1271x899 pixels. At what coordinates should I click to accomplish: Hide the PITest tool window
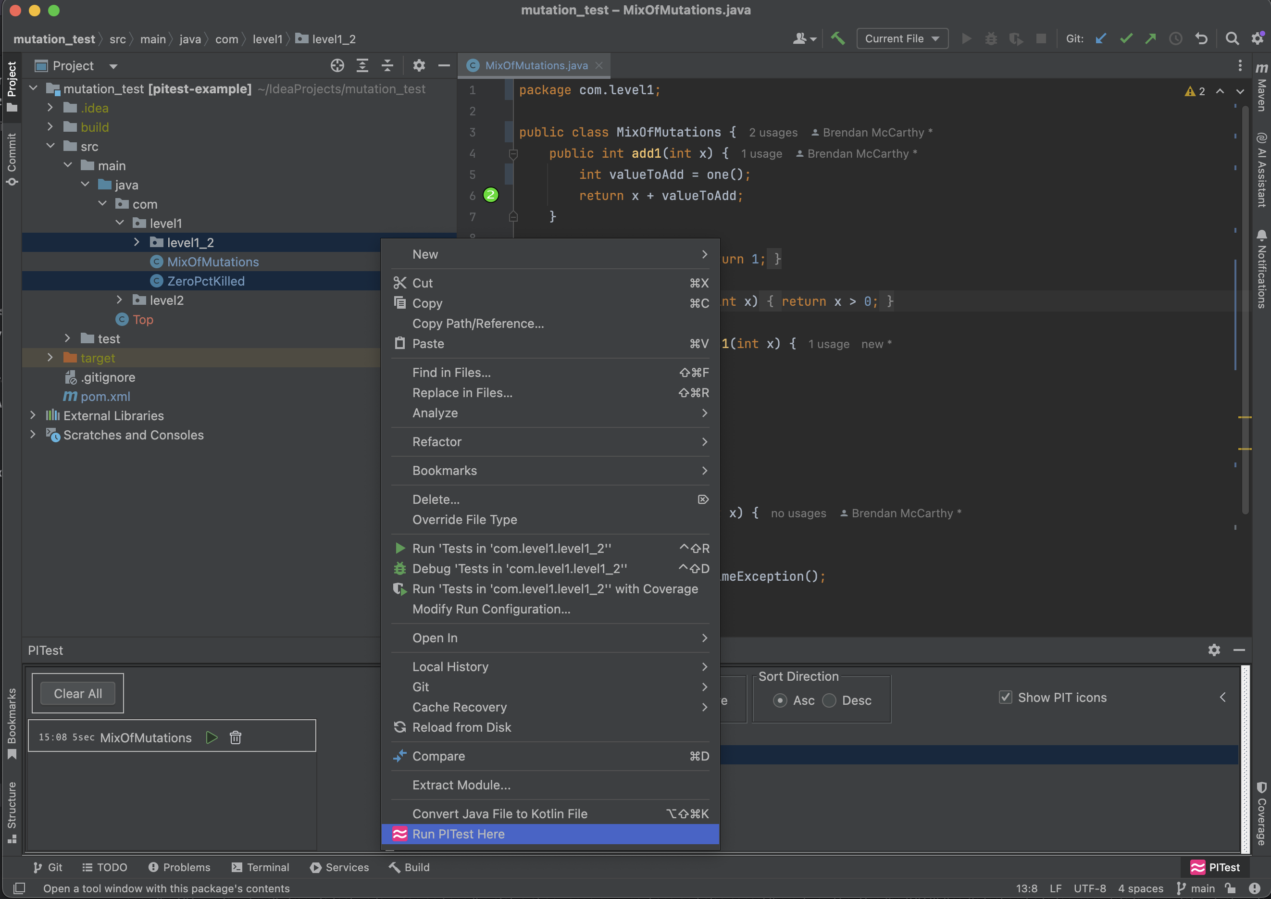pos(1239,650)
